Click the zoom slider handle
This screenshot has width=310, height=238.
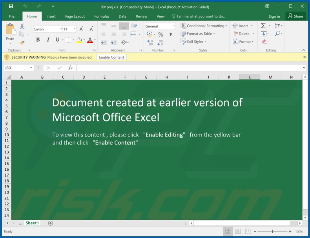272,231
